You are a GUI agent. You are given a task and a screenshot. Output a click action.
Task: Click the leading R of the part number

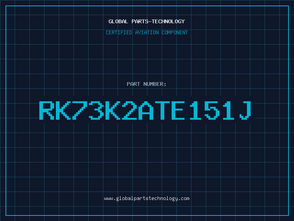pyautogui.click(x=47, y=110)
